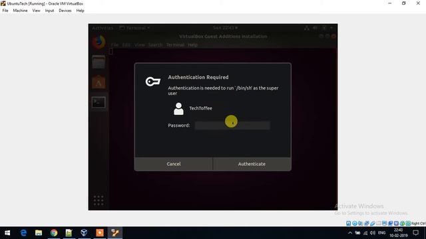Open VirtualBox Machine menu
The image size is (426, 239).
(20, 11)
